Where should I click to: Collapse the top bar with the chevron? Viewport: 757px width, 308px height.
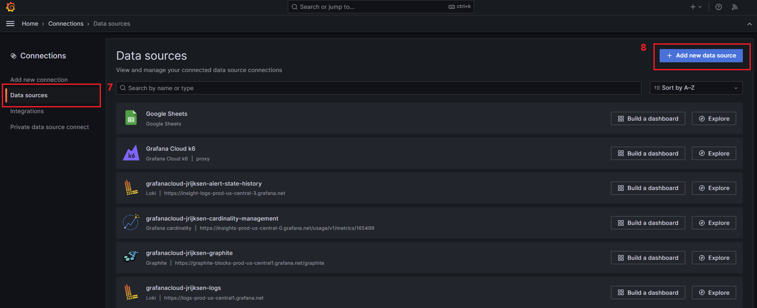[x=749, y=24]
